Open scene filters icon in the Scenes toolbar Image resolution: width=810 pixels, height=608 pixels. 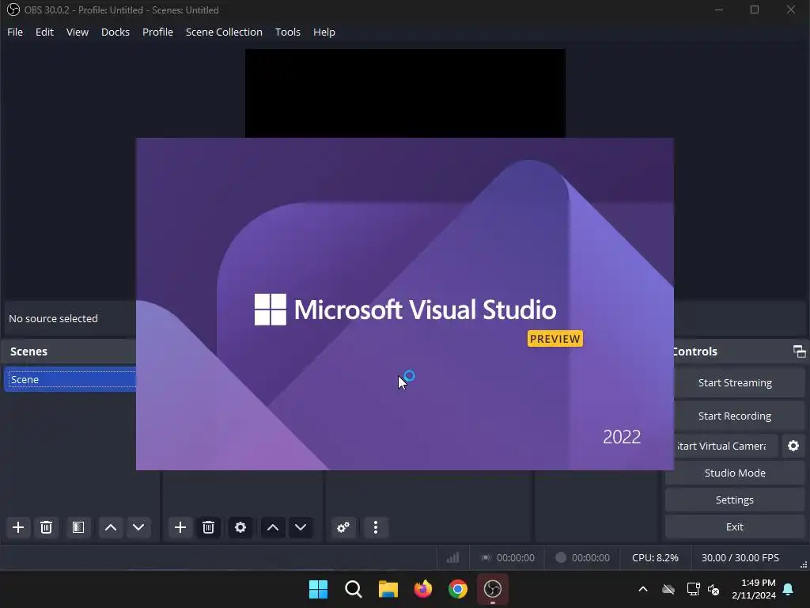78,527
